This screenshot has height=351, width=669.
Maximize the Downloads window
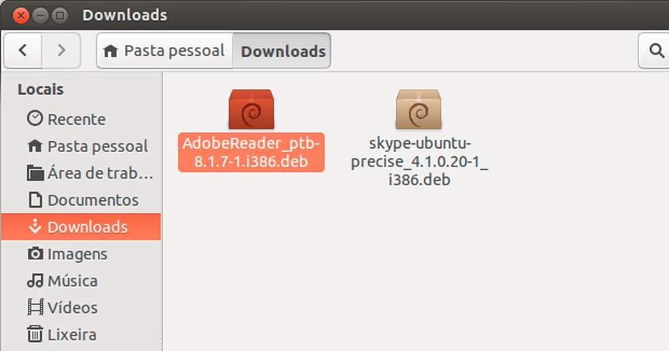tap(59, 14)
